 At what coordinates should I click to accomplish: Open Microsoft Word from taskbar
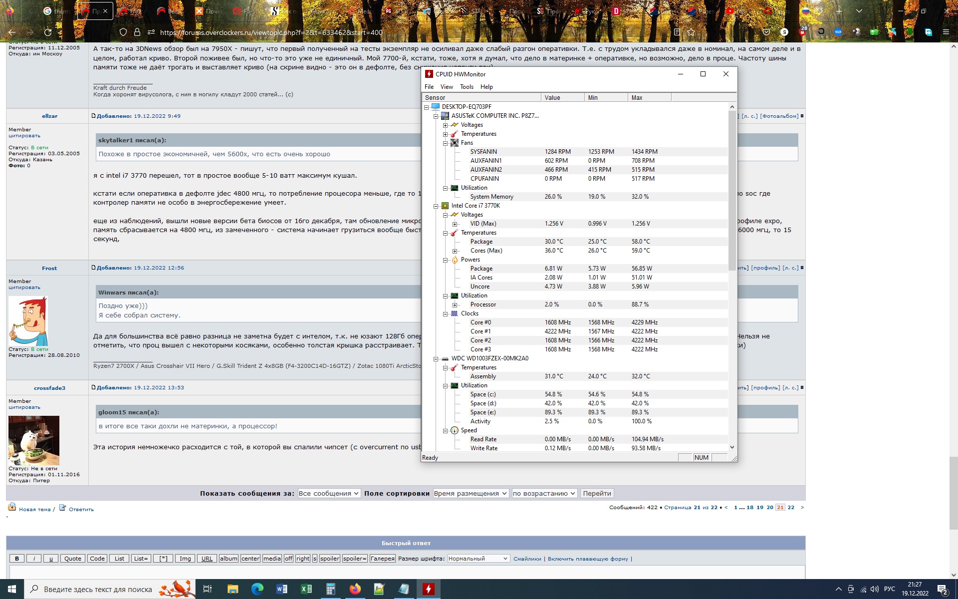pos(281,589)
